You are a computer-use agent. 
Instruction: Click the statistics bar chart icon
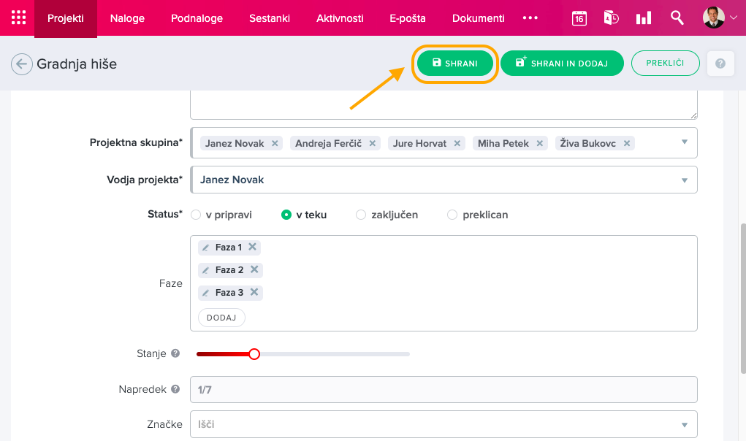pyautogui.click(x=644, y=18)
